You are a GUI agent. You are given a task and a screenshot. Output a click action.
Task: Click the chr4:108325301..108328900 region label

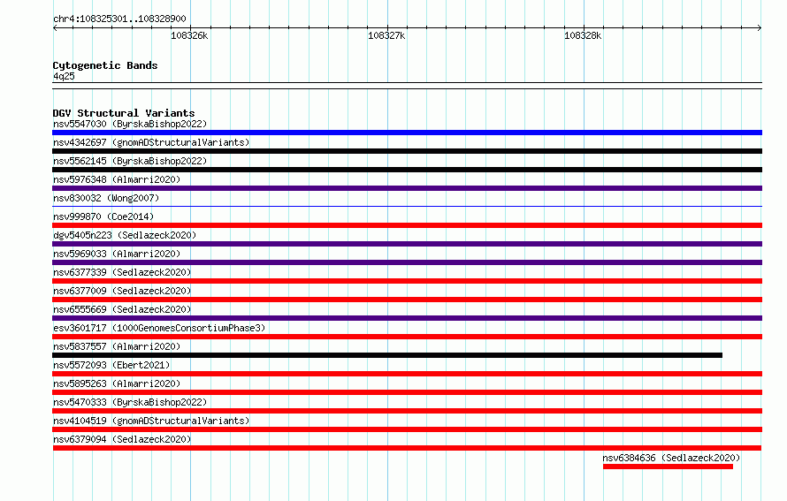[119, 19]
